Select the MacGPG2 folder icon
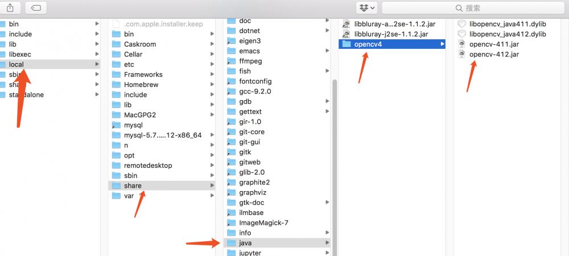The height and width of the screenshot is (256, 569). click(x=116, y=115)
